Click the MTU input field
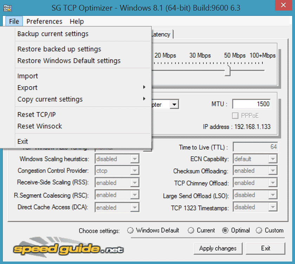The image size is (295, 264). tap(251, 104)
